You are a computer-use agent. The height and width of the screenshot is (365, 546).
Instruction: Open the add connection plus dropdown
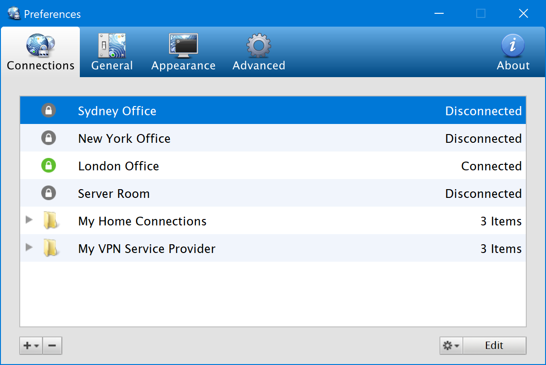point(31,346)
